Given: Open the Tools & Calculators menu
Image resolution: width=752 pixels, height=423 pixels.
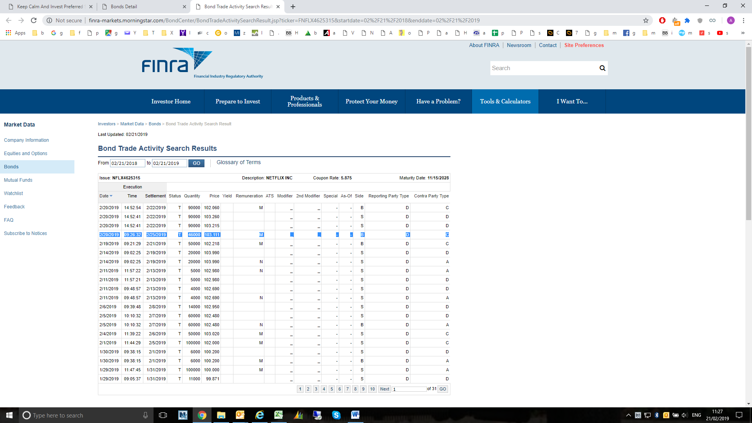Looking at the screenshot, I should click(505, 101).
